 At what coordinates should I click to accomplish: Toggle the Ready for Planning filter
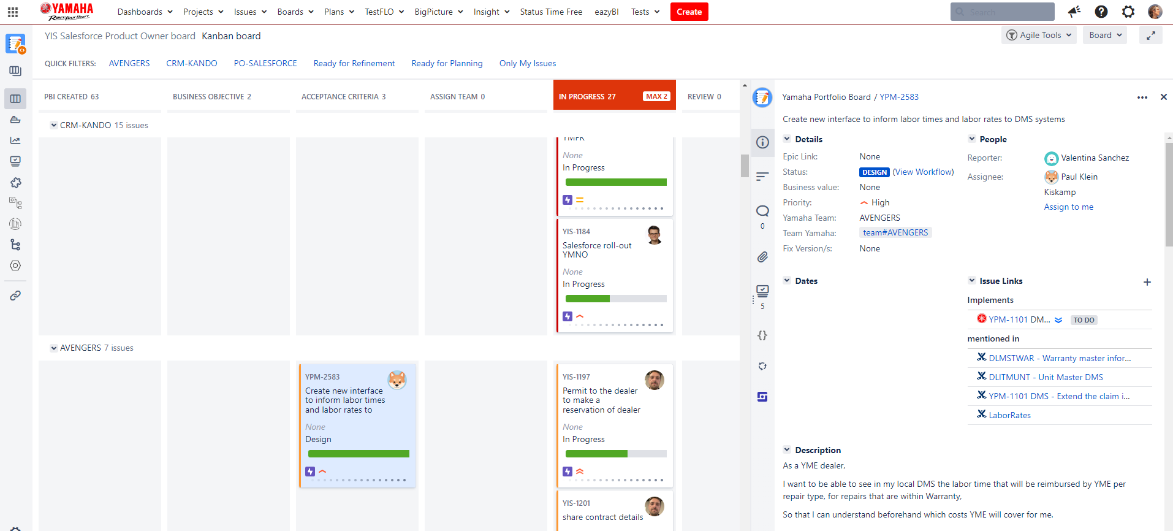[x=447, y=63]
